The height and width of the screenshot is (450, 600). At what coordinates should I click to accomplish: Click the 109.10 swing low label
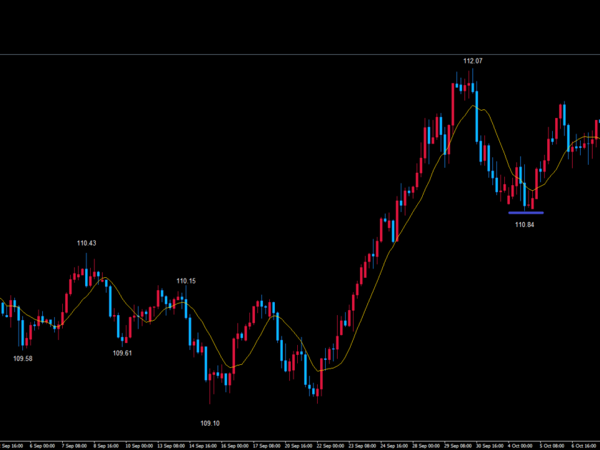tap(210, 424)
